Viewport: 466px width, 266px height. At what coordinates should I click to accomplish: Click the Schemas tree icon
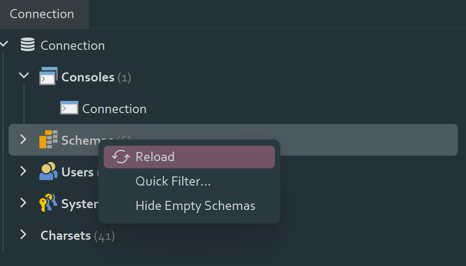tap(48, 140)
